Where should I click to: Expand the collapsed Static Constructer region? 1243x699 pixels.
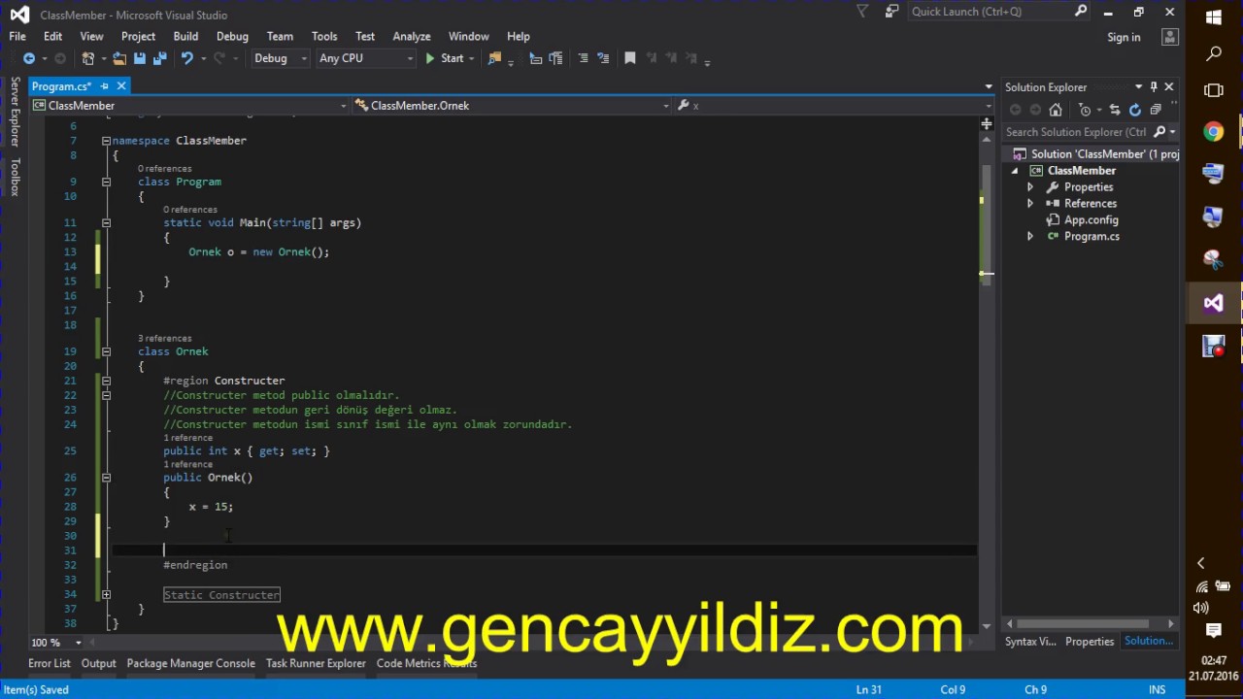point(106,594)
